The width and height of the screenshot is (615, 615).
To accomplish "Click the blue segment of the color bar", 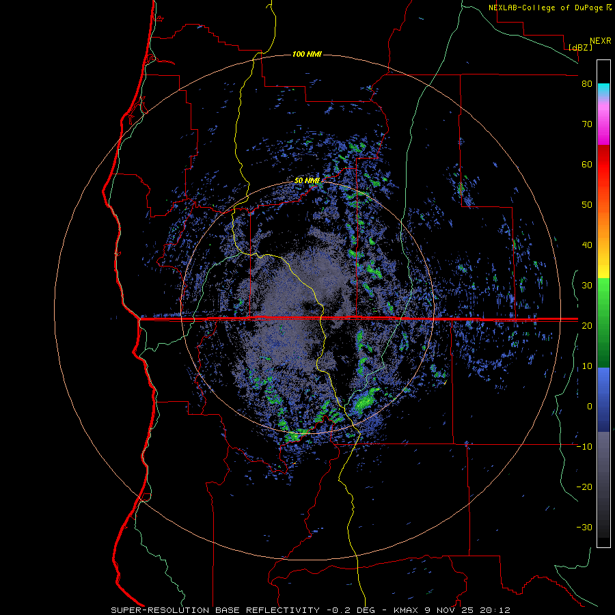I will (x=603, y=400).
